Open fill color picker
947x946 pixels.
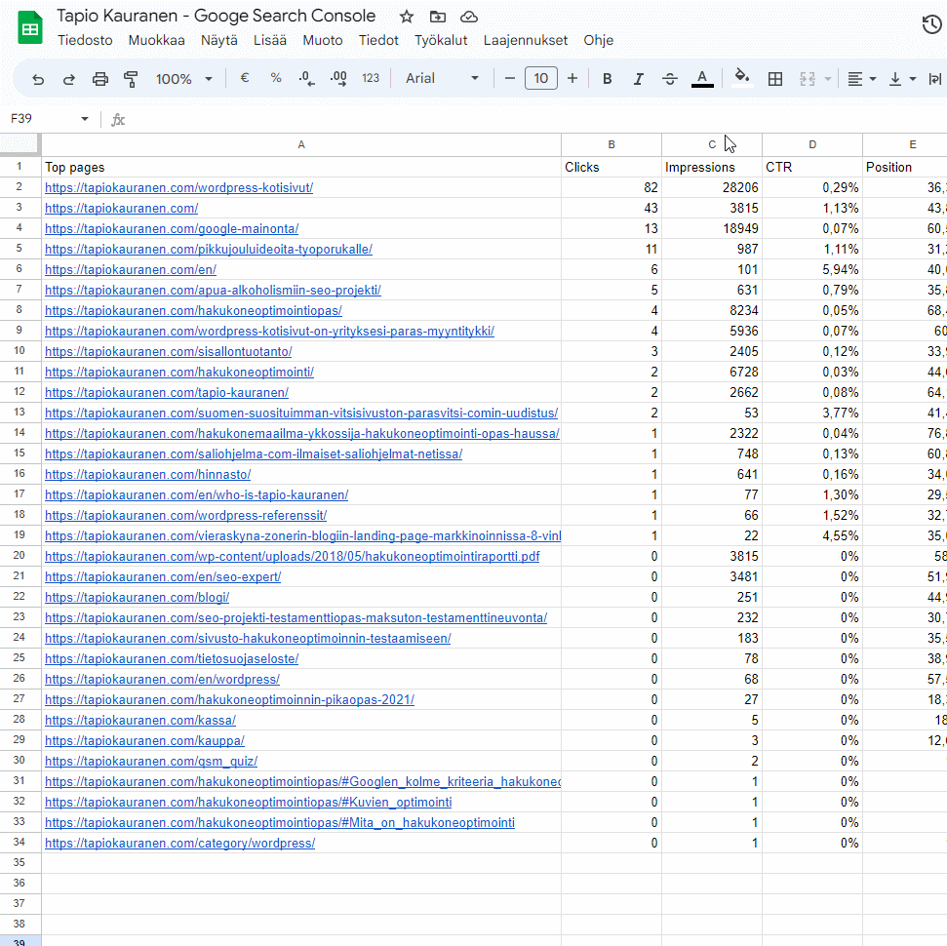741,78
